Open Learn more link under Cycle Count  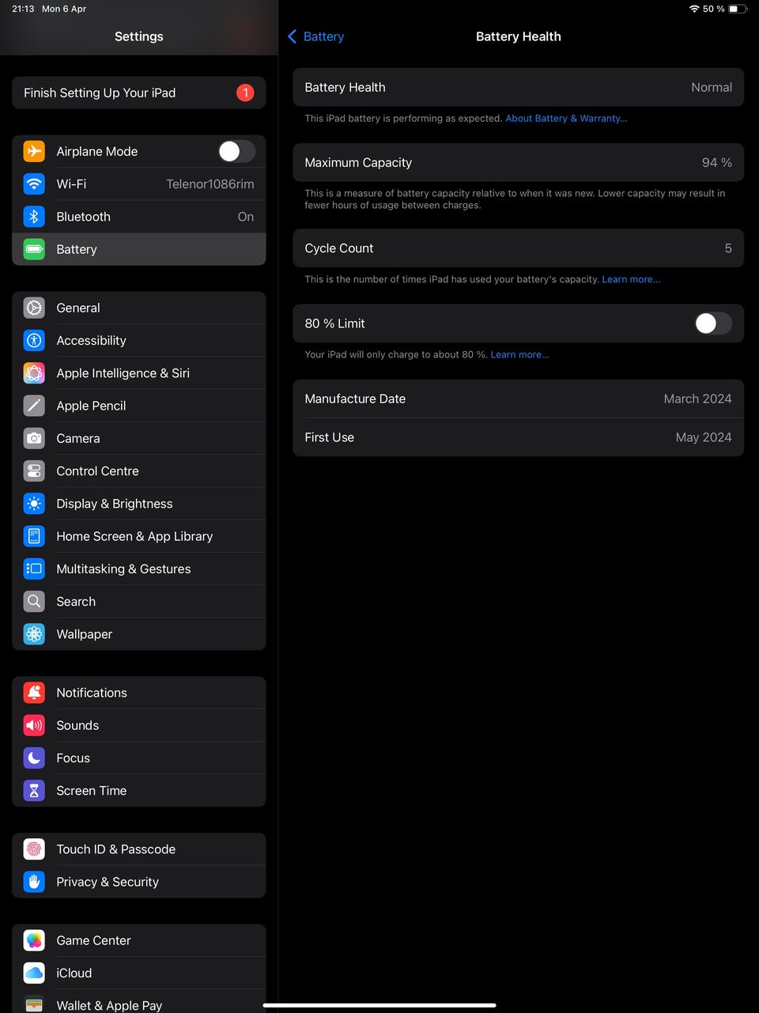pos(631,279)
